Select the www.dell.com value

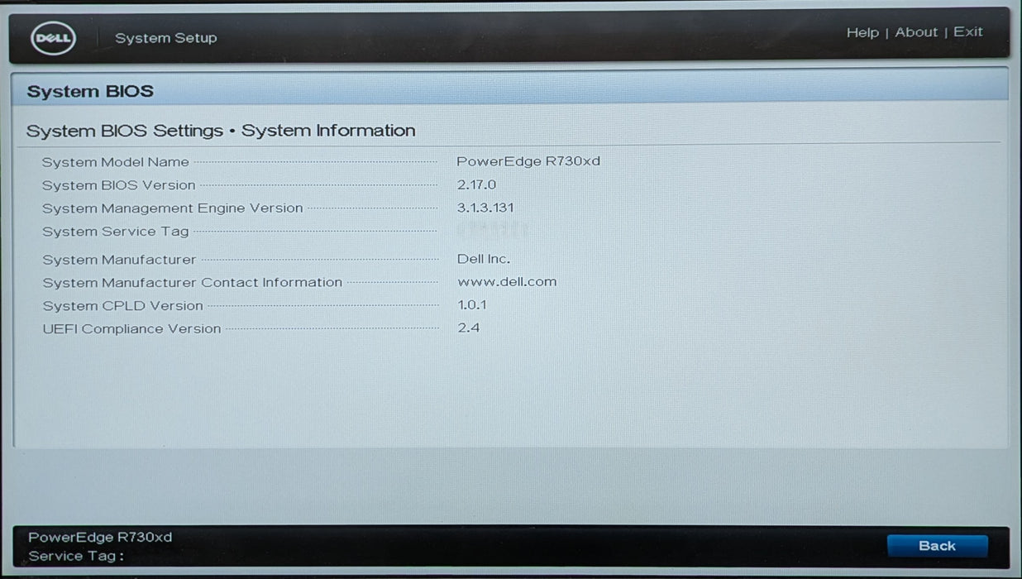click(507, 281)
